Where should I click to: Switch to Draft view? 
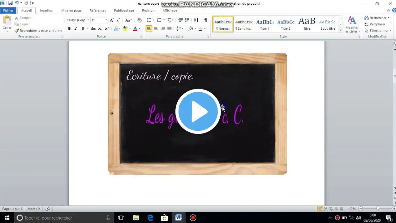(x=341, y=209)
